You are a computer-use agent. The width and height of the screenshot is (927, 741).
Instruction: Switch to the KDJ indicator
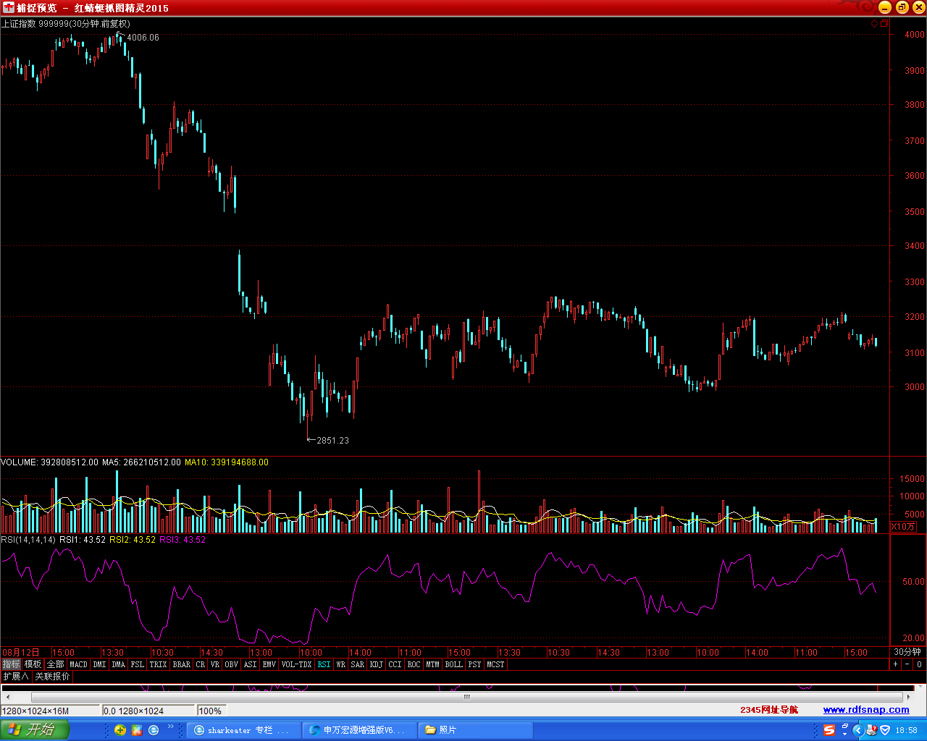click(377, 664)
